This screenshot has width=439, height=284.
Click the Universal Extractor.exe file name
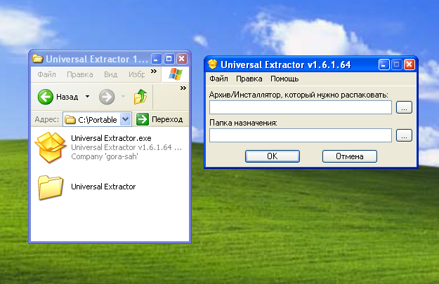pyautogui.click(x=111, y=138)
